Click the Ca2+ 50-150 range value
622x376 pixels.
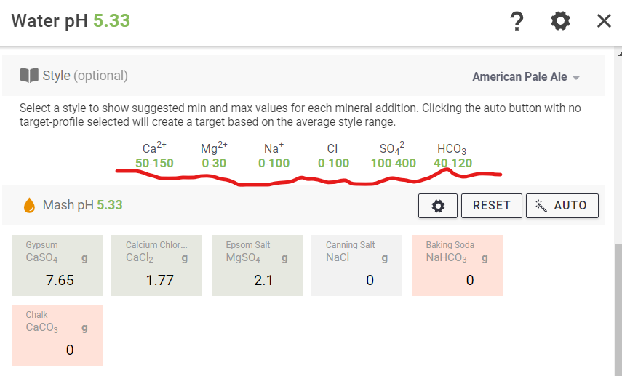pyautogui.click(x=154, y=163)
